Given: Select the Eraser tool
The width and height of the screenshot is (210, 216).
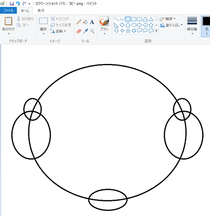Looking at the screenshot, I should coord(79,31).
